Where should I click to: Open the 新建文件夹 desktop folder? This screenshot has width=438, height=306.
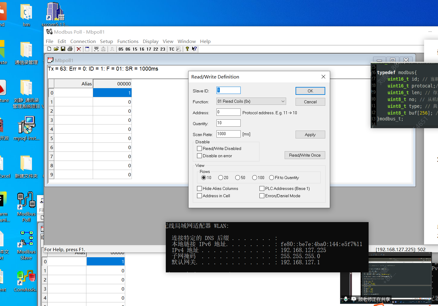tap(26, 167)
